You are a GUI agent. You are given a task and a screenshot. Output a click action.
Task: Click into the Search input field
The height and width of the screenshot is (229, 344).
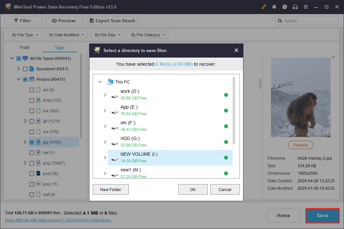[307, 21]
